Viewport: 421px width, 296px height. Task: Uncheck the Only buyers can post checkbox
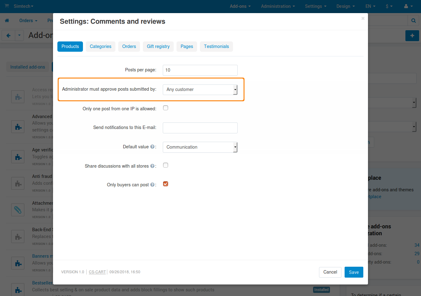coord(166,184)
